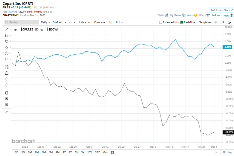Viewport: 234px width, 156px height.
Task: Collapse the toolbar with double chevron up
Action: [x=223, y=22]
